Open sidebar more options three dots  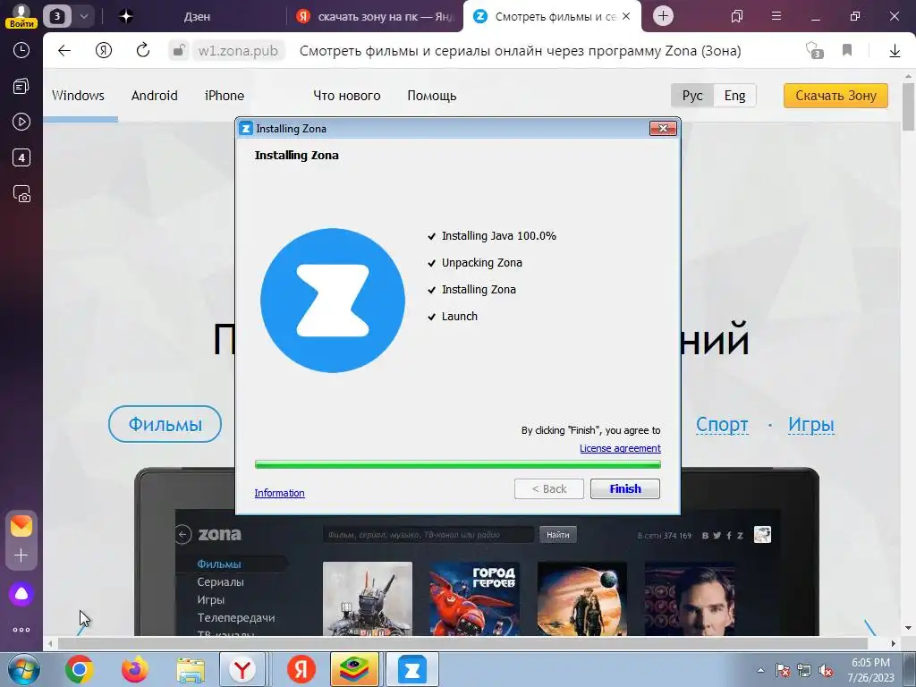(x=21, y=630)
